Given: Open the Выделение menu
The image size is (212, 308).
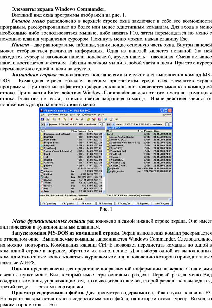Looking at the screenshot, I should pyautogui.click(x=53, y=114).
